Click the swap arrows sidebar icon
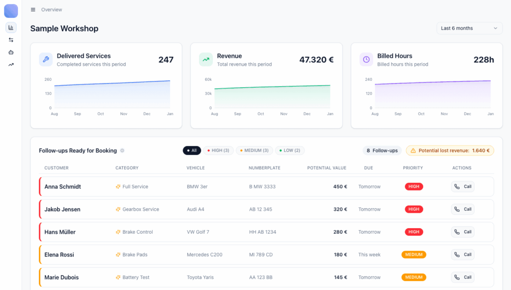Screen dimensions: 511x290 click(x=11, y=40)
